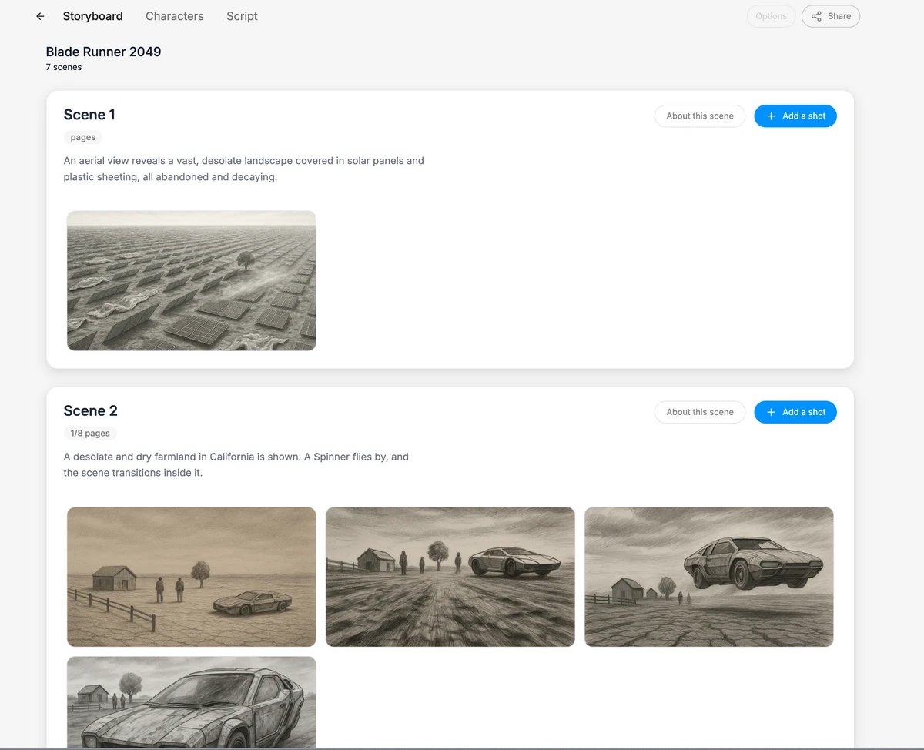
Task: Open About this scene for Scene 2
Action: (700, 412)
